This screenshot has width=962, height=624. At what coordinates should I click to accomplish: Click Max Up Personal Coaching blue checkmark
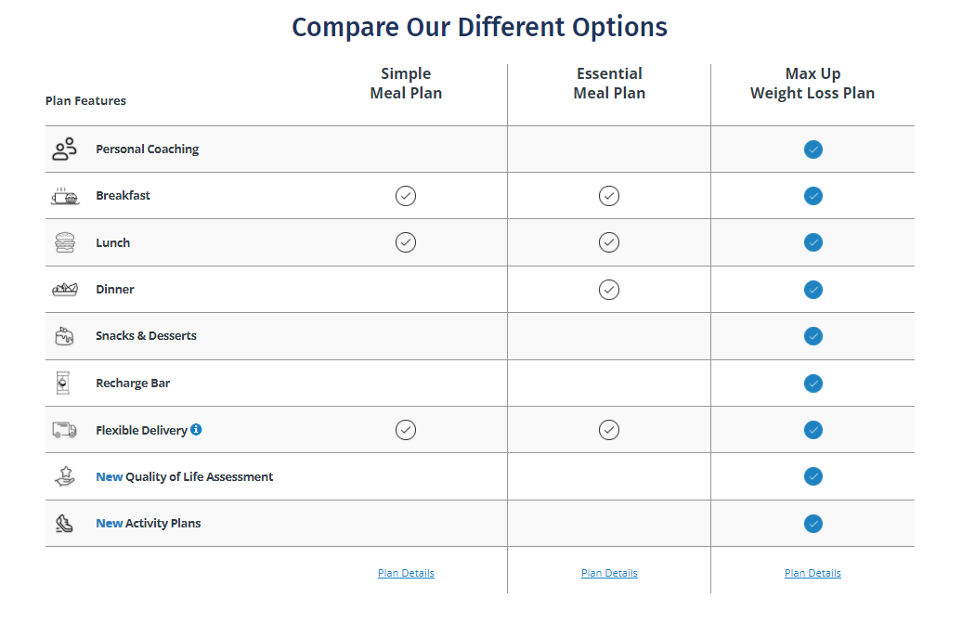point(813,149)
